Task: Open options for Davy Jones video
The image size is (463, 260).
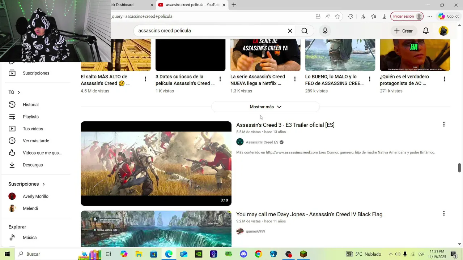Action: pyautogui.click(x=444, y=213)
